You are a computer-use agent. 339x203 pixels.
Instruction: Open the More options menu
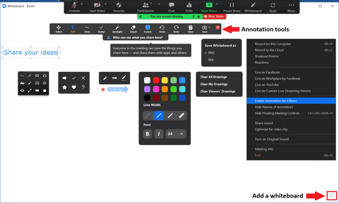[x=291, y=7]
